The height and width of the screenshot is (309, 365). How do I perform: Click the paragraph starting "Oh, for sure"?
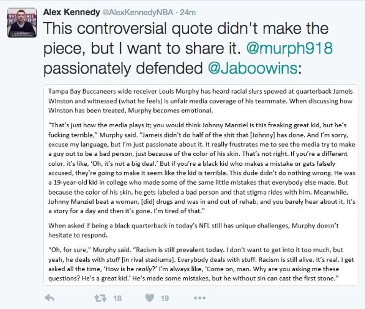pos(201,264)
